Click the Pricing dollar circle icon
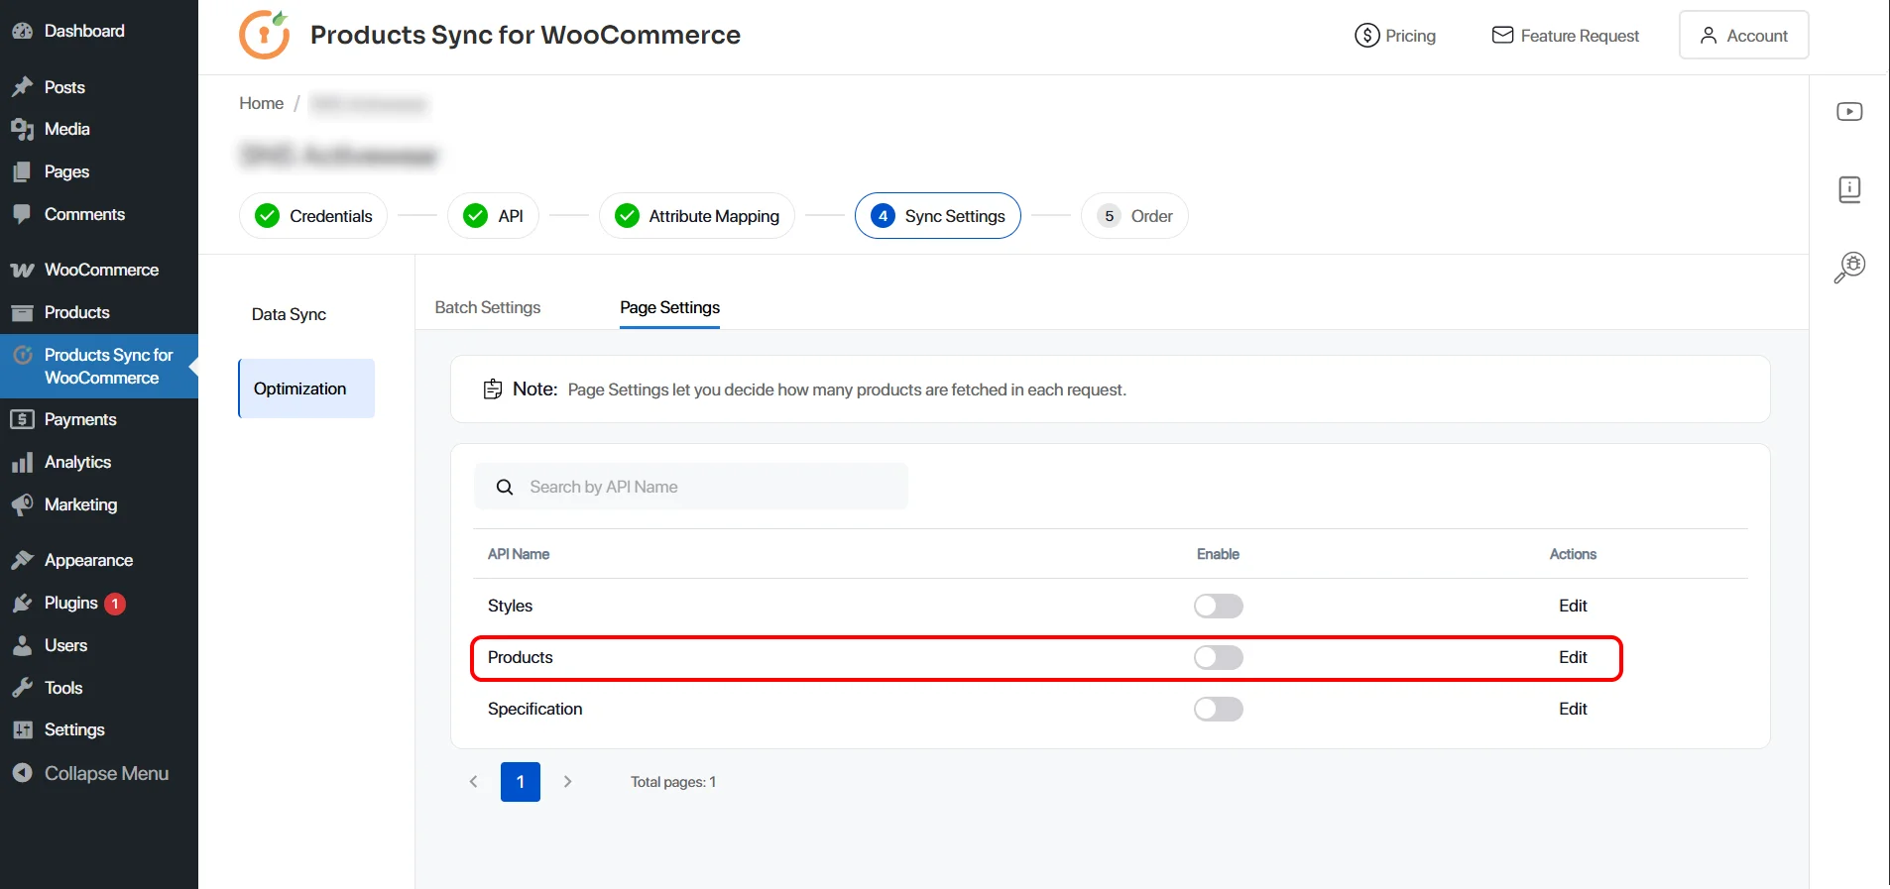 click(x=1366, y=36)
